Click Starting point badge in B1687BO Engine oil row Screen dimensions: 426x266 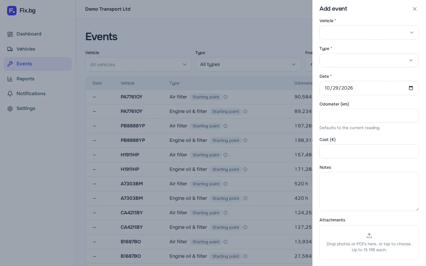(226, 256)
